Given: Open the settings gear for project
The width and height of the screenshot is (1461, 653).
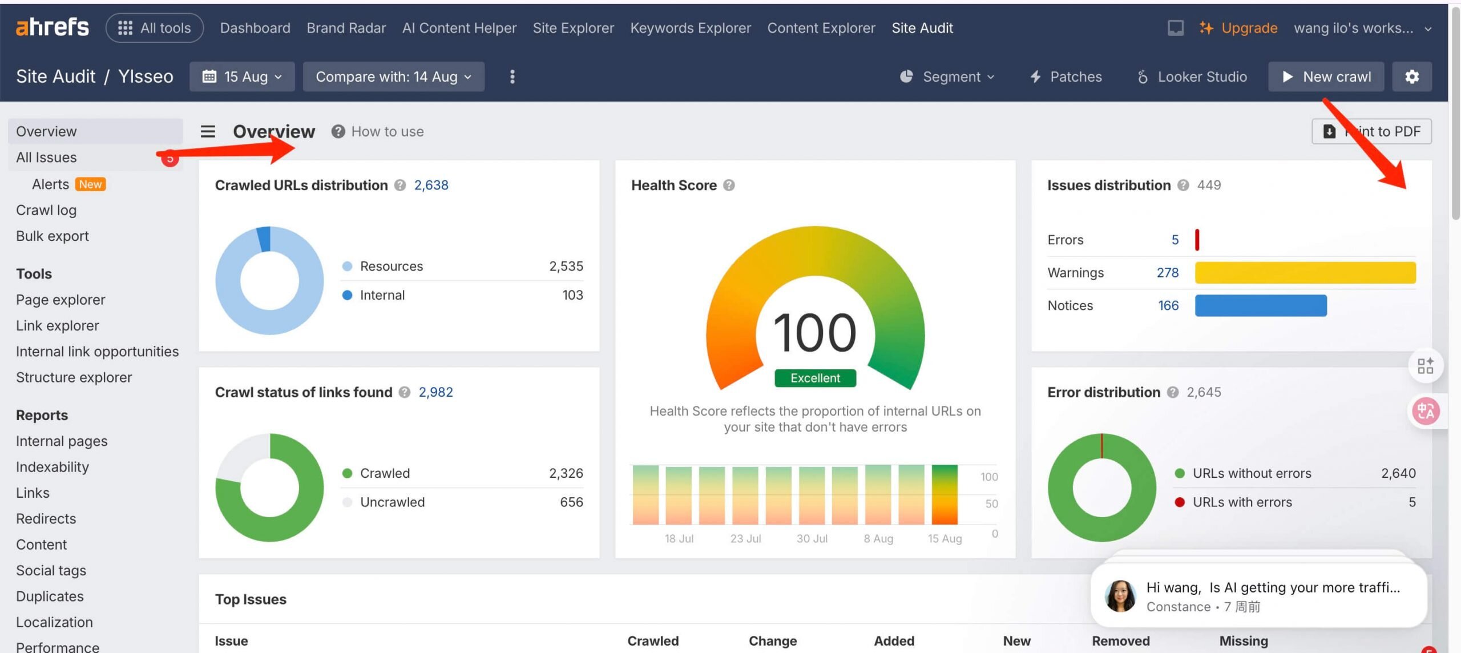Looking at the screenshot, I should coord(1411,76).
